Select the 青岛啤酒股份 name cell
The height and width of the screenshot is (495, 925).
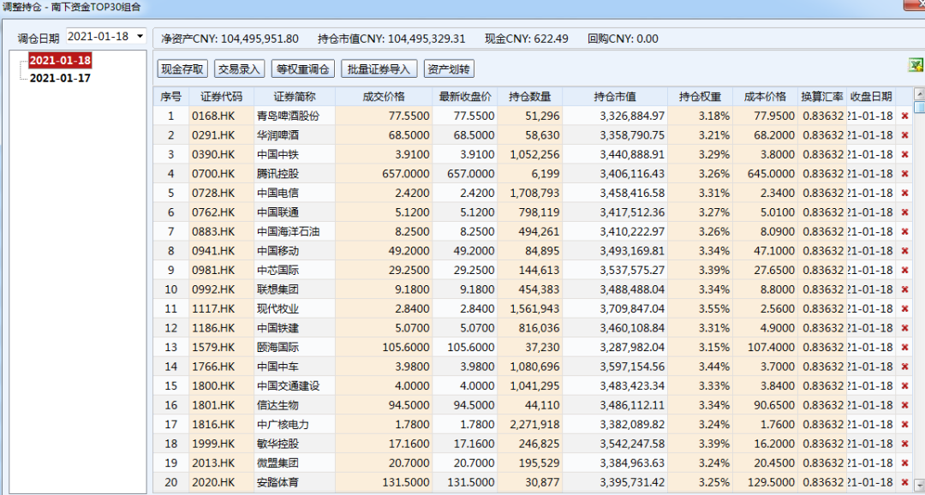[295, 116]
